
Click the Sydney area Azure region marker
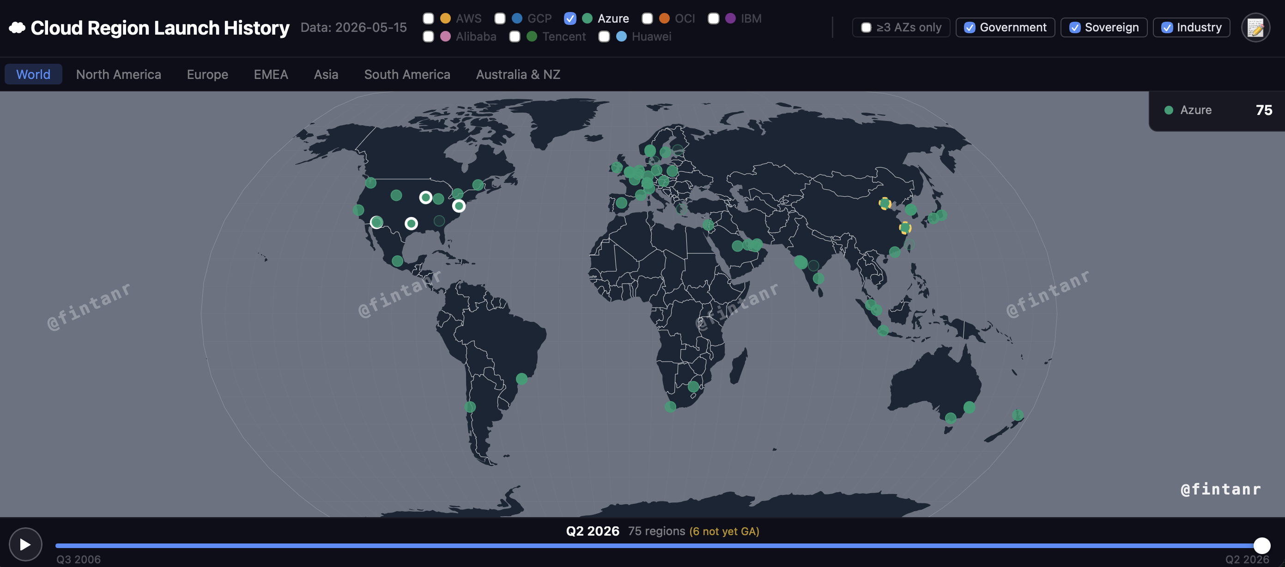pos(969,407)
